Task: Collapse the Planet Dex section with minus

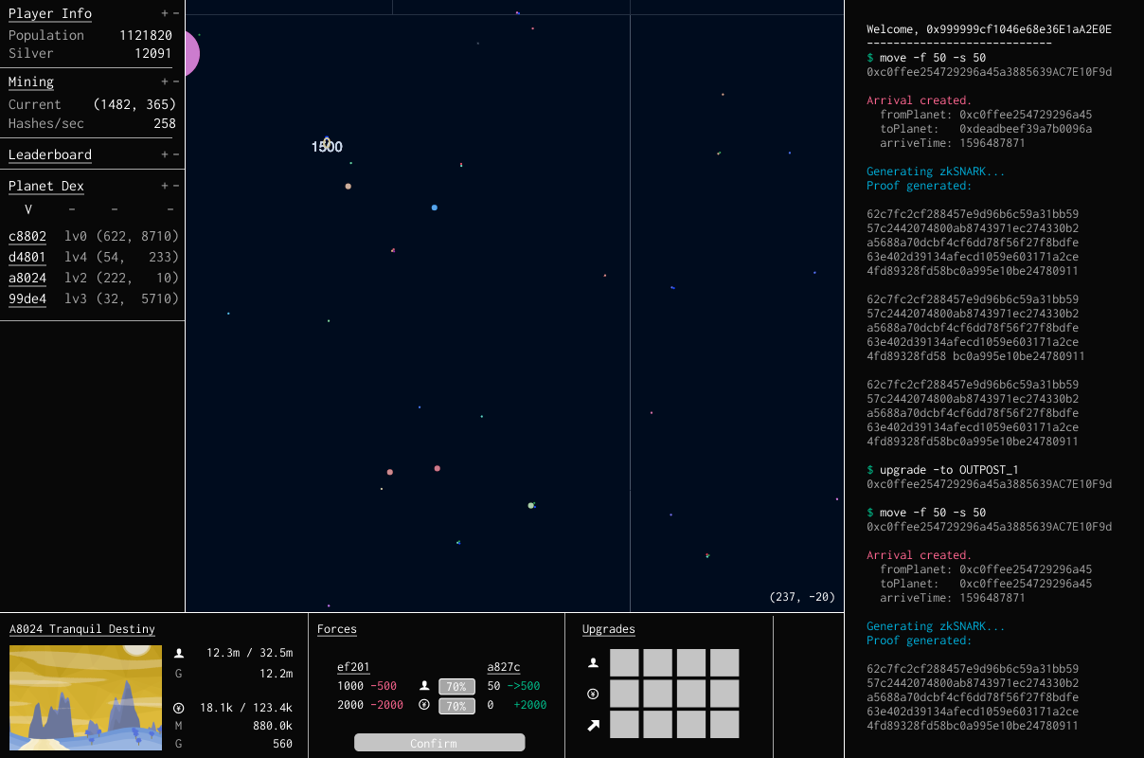Action: pyautogui.click(x=176, y=186)
